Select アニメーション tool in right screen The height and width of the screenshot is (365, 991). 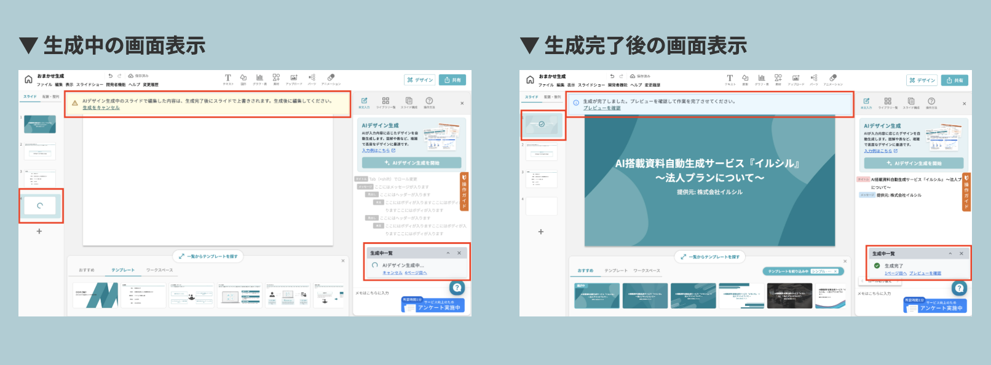coord(833,80)
